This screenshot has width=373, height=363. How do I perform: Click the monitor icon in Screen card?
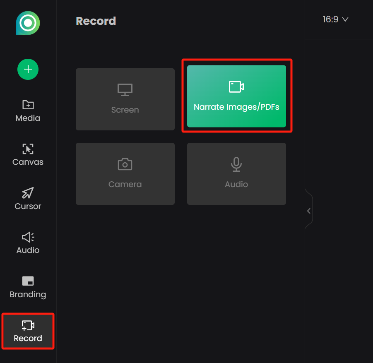click(x=125, y=89)
